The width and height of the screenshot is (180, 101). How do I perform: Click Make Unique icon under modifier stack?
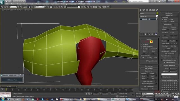click(149, 34)
